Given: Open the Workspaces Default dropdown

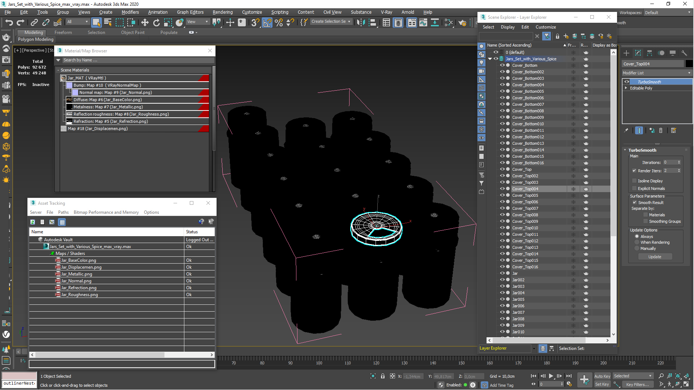Looking at the screenshot, I should (x=668, y=13).
